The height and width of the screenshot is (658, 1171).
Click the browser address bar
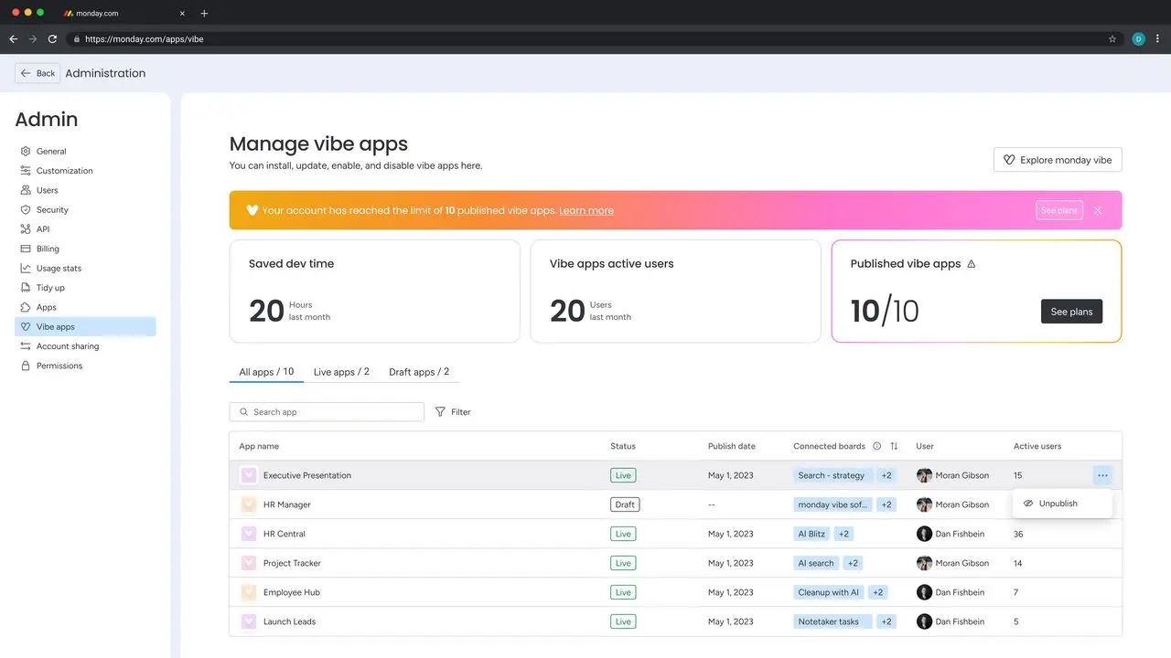coord(595,39)
